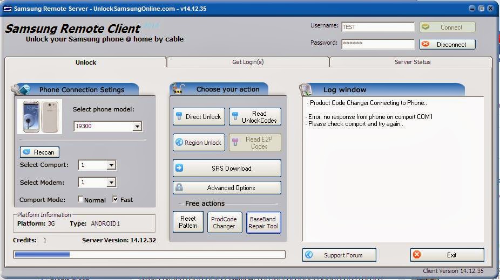Click the Rescan button

(39, 152)
